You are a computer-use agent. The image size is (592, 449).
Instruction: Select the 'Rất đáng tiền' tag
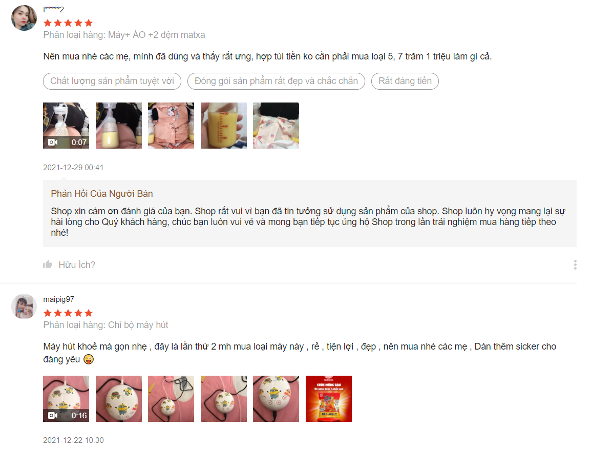pyautogui.click(x=405, y=81)
